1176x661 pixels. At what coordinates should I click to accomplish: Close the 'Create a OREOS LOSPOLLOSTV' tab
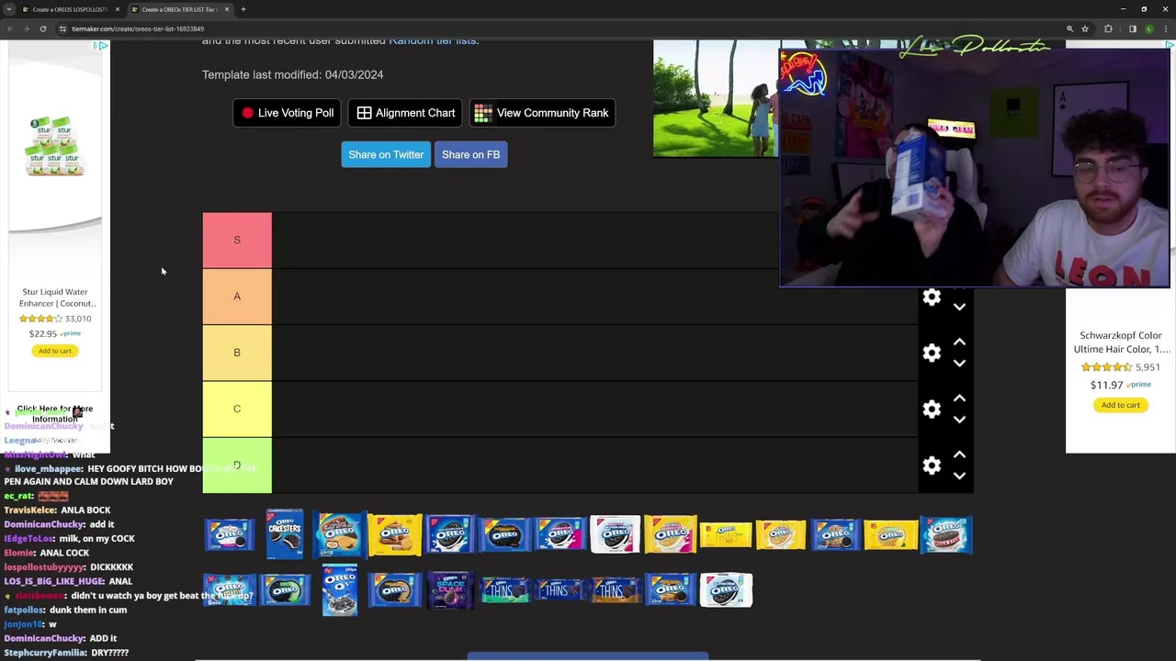tap(118, 9)
